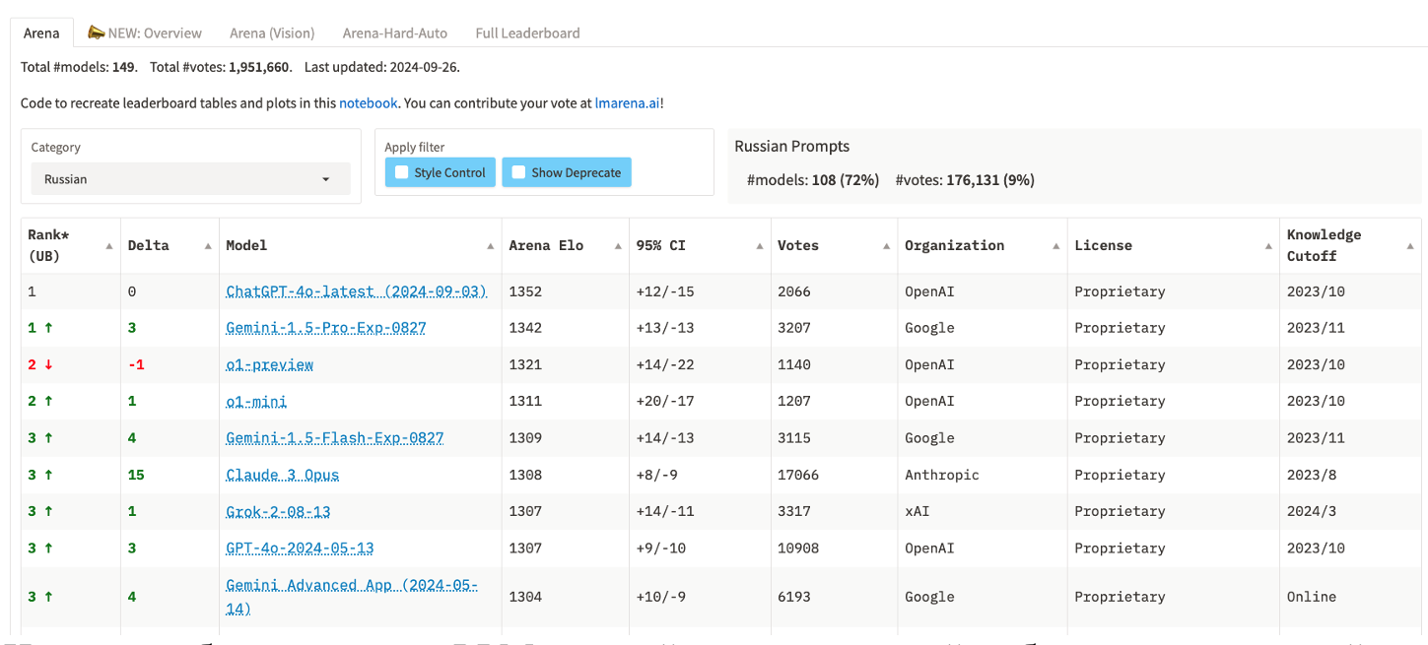This screenshot has height=645, width=1428.
Task: Switch to the Arena (Vision) tab
Action: point(272,32)
